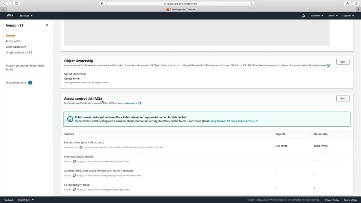Show all tabs with the tab overview icon
The height and width of the screenshot is (203, 361).
(356, 3)
